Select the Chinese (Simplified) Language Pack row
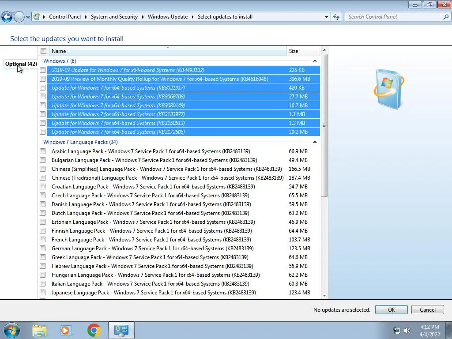Viewport: 452px width, 339px height. 183,169
